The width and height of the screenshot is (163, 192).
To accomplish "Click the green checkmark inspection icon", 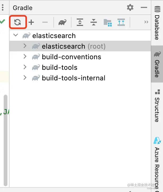I will tap(2, 21).
